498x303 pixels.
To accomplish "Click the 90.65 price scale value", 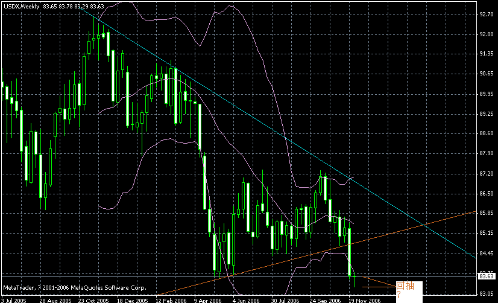I will click(x=487, y=74).
